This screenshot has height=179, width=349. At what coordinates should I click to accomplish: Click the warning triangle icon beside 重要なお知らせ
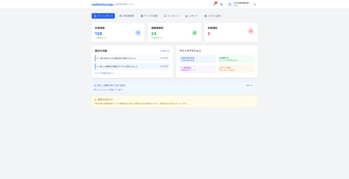(95, 100)
